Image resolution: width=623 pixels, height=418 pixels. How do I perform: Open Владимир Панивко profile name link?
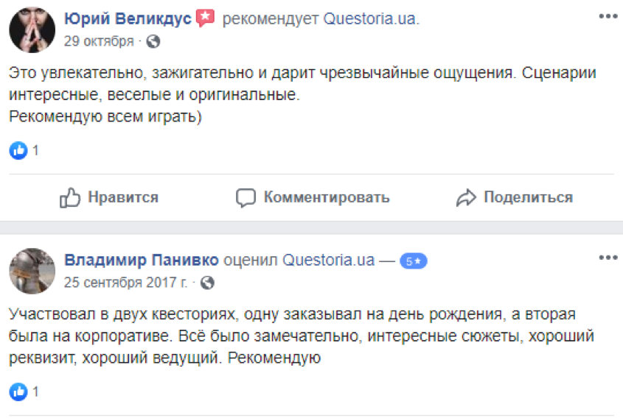[x=142, y=261]
